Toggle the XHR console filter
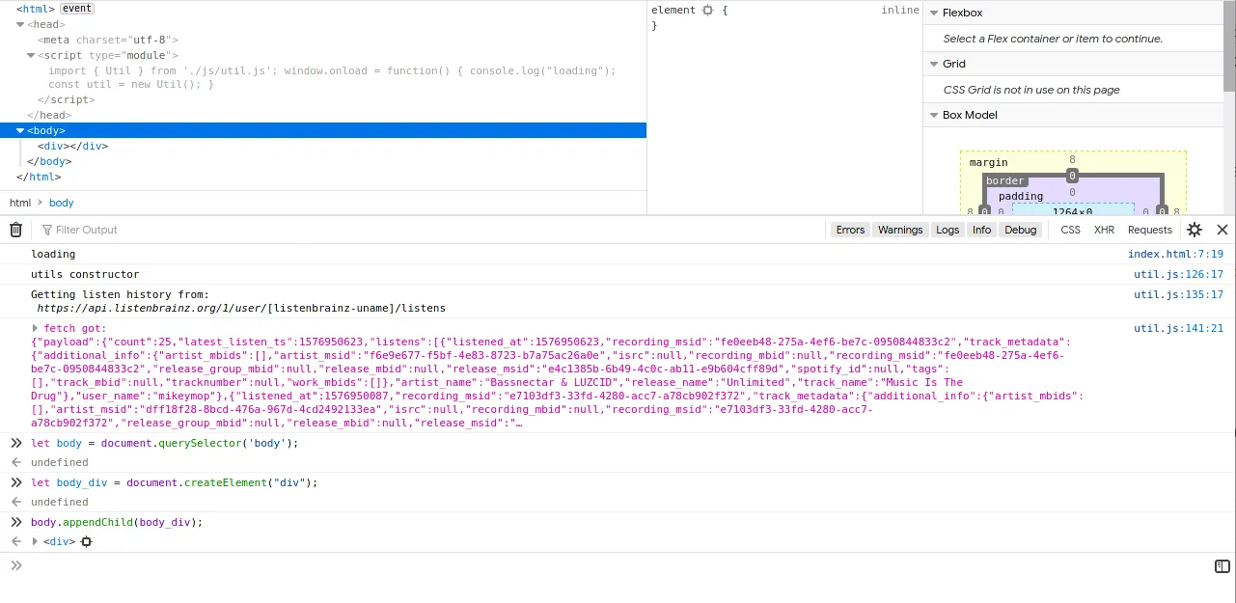The image size is (1236, 603). [1104, 230]
